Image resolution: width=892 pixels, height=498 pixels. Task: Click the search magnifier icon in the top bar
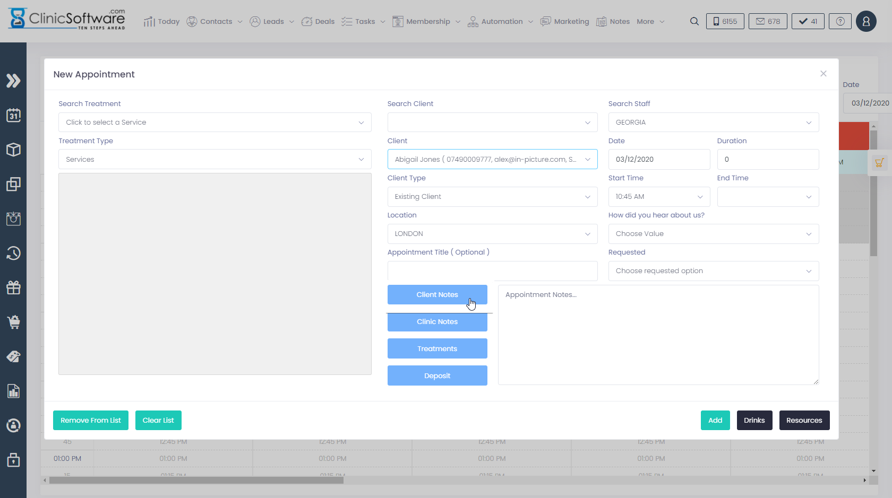point(694,21)
